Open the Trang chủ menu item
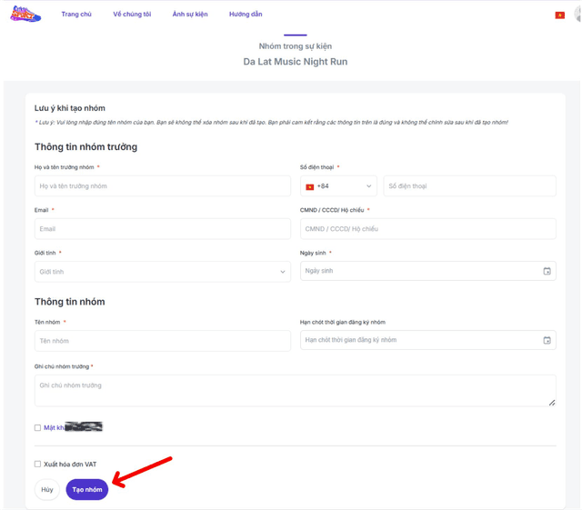Screen dimensions: 582x510 tap(76, 15)
